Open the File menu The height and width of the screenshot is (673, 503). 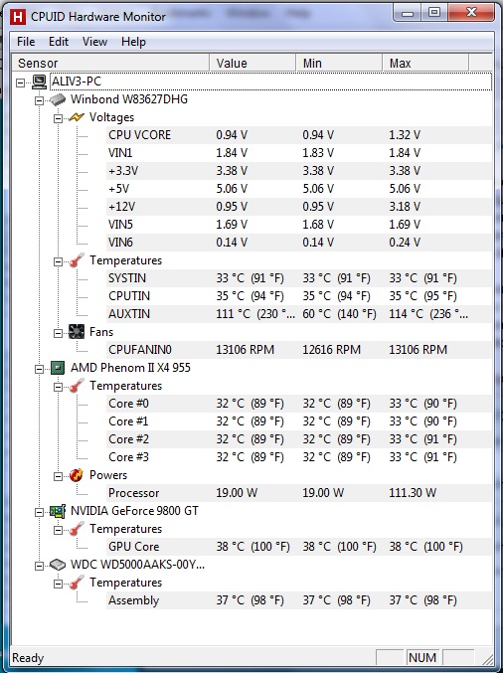(x=26, y=42)
